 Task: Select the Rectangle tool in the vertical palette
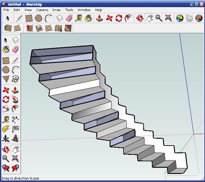pos(6,60)
